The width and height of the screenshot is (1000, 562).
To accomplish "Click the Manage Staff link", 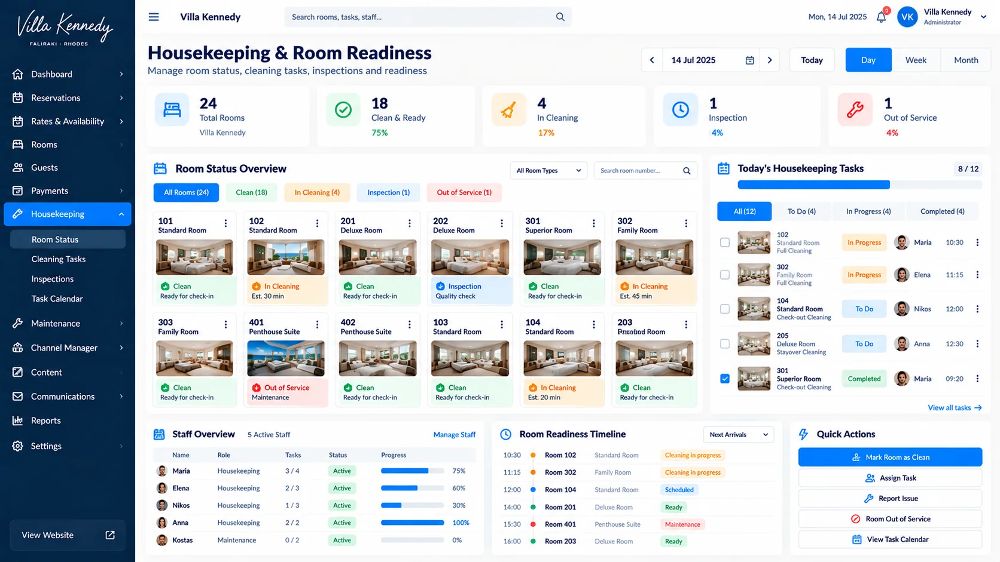I will pyautogui.click(x=455, y=435).
